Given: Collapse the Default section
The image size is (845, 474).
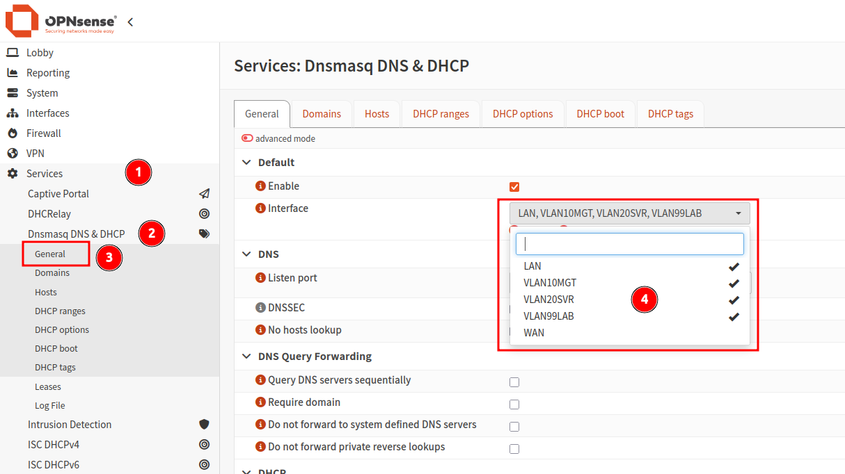Looking at the screenshot, I should (246, 163).
